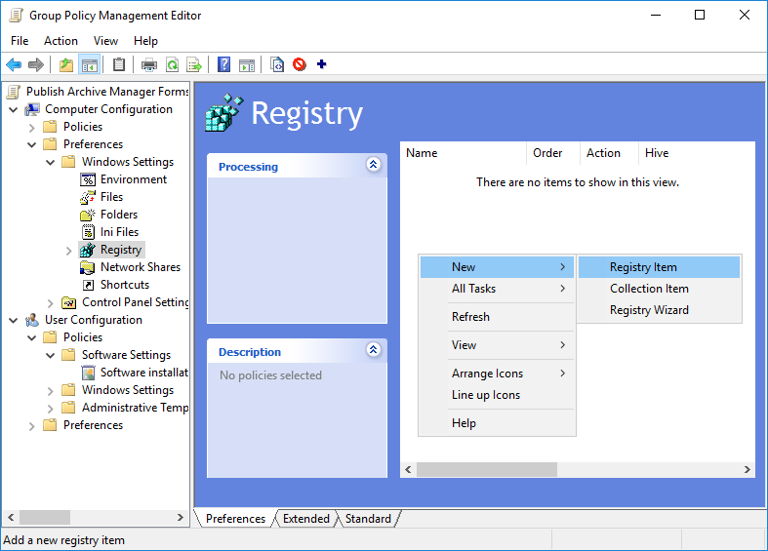Click the red stop-processing icon
Screen dimensions: 768x551
click(300, 64)
